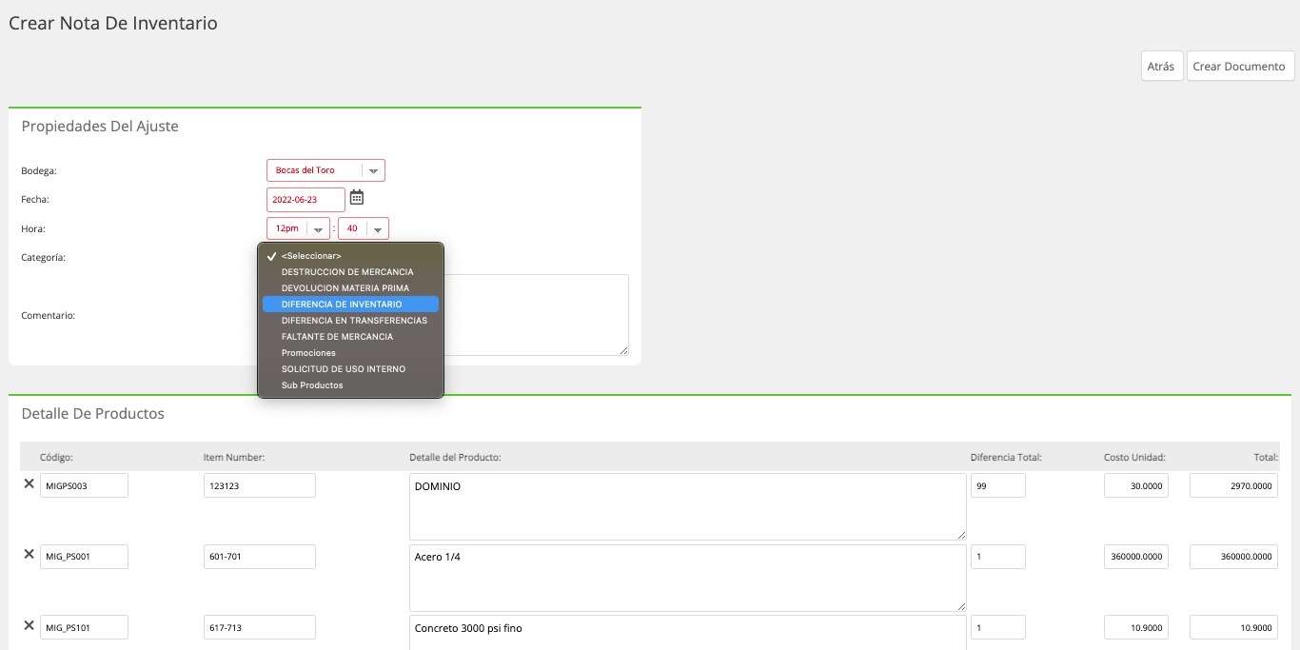Screen dimensions: 1300x650
Task: Open the calendar date picker icon
Action: [x=357, y=198]
